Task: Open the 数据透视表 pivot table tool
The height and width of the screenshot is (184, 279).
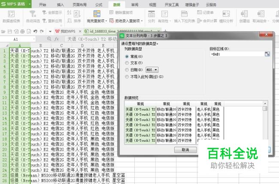Action: (11, 17)
